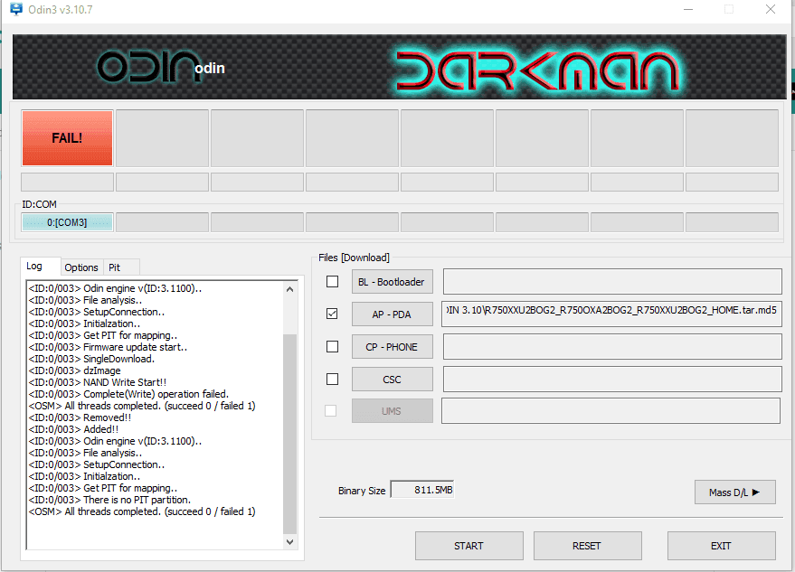Uncheck the AP PDA checkbox

[x=332, y=314]
